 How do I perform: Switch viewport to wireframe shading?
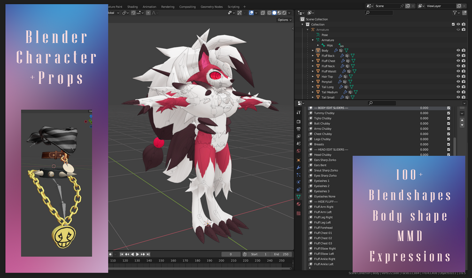(270, 13)
